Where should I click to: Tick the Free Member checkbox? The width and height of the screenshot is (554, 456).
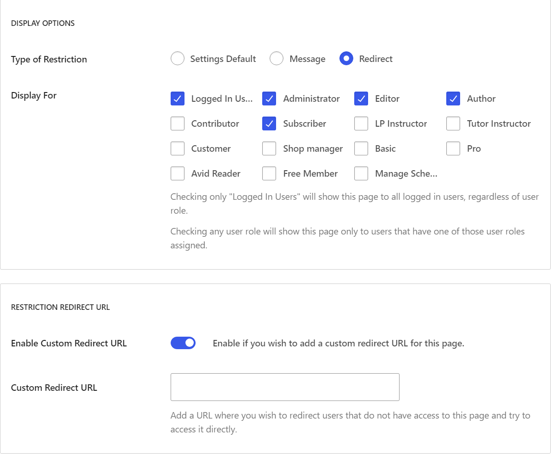point(269,174)
